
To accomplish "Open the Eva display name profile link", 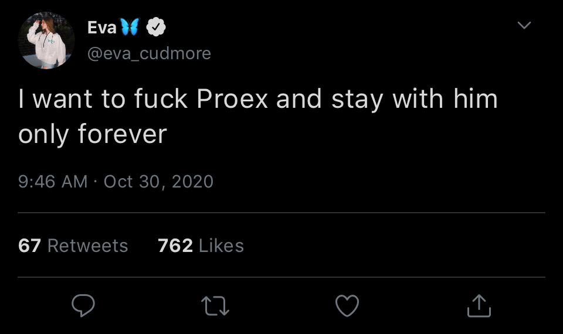I will (x=101, y=27).
